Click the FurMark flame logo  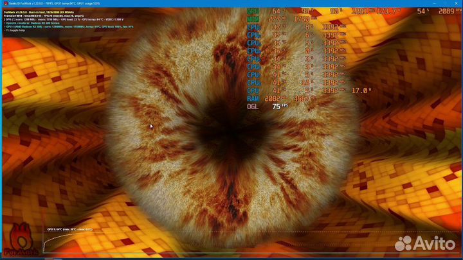[x=21, y=239]
